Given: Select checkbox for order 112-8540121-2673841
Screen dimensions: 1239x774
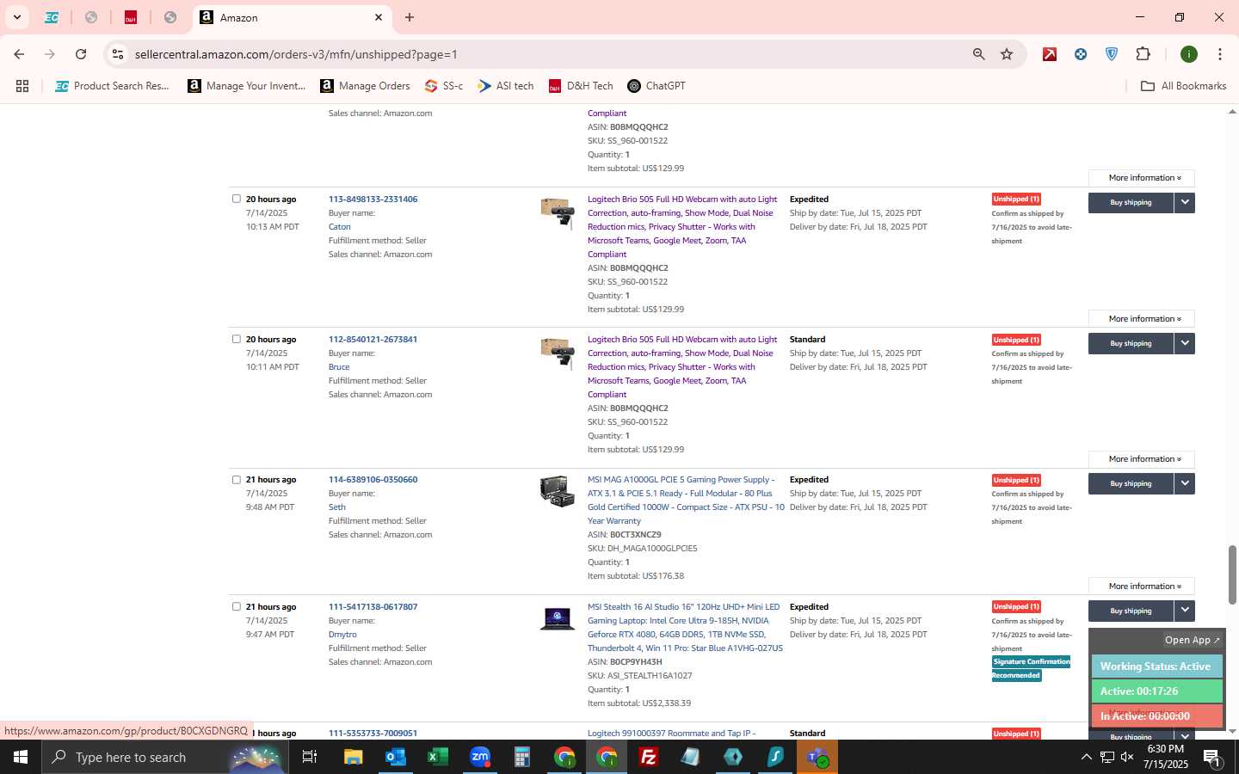Looking at the screenshot, I should [x=237, y=339].
